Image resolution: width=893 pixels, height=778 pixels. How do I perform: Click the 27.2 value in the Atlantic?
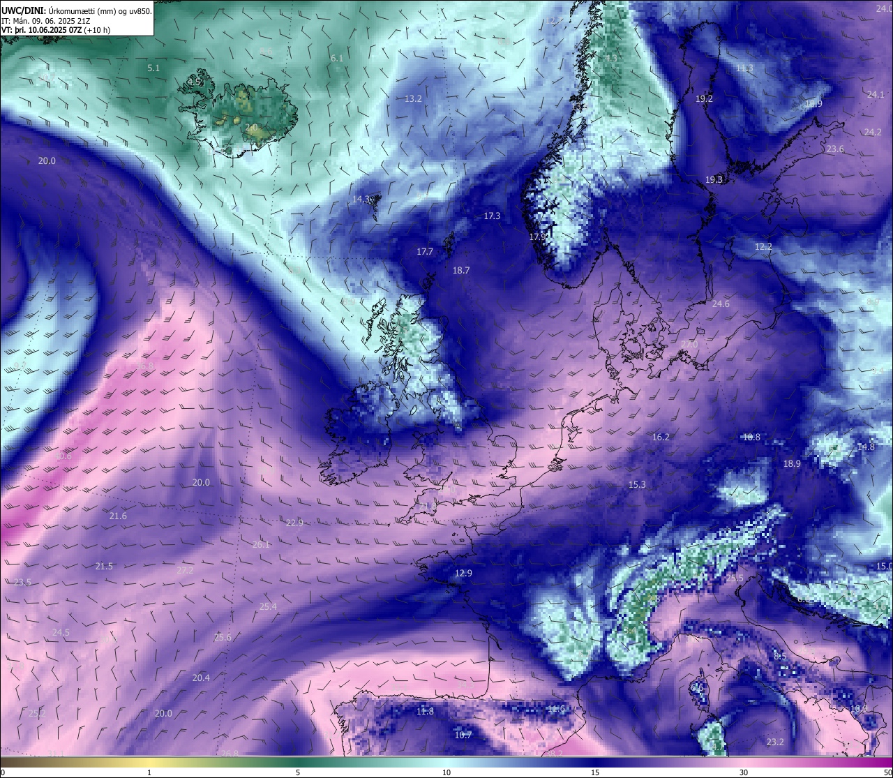(x=185, y=571)
